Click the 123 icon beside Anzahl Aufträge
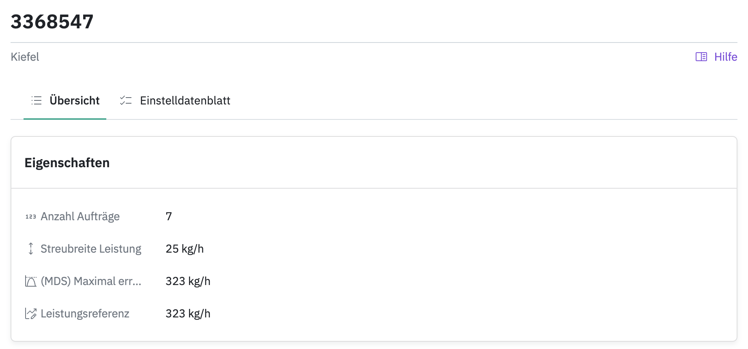The height and width of the screenshot is (349, 748). 31,217
